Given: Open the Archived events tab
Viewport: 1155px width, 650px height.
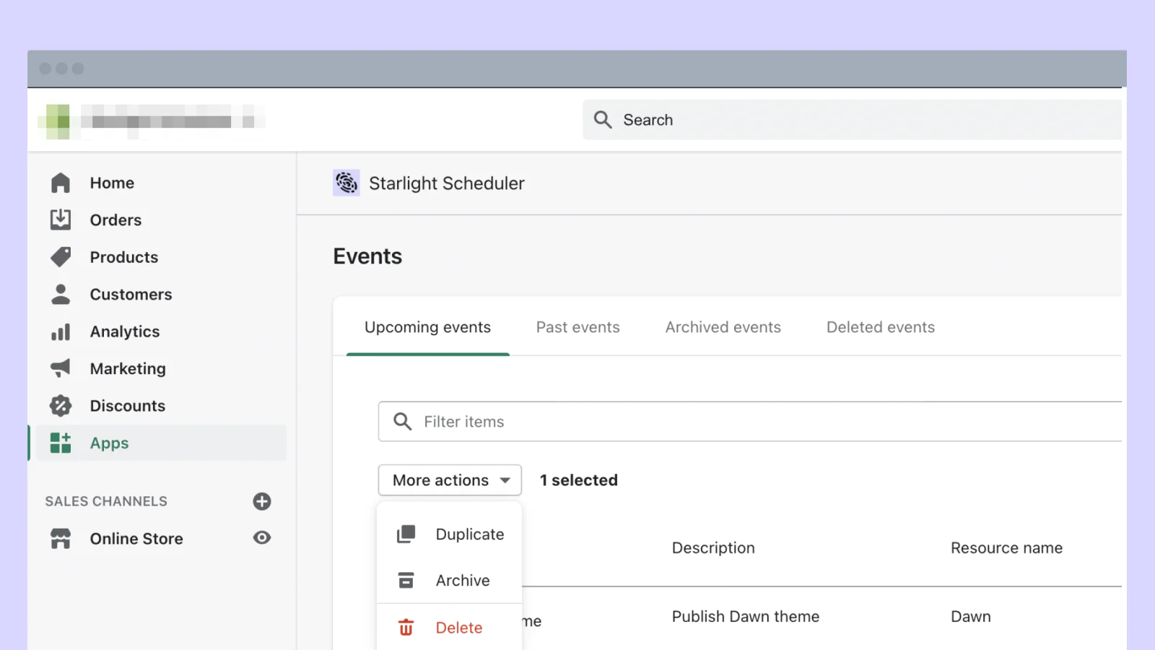Looking at the screenshot, I should (x=723, y=328).
